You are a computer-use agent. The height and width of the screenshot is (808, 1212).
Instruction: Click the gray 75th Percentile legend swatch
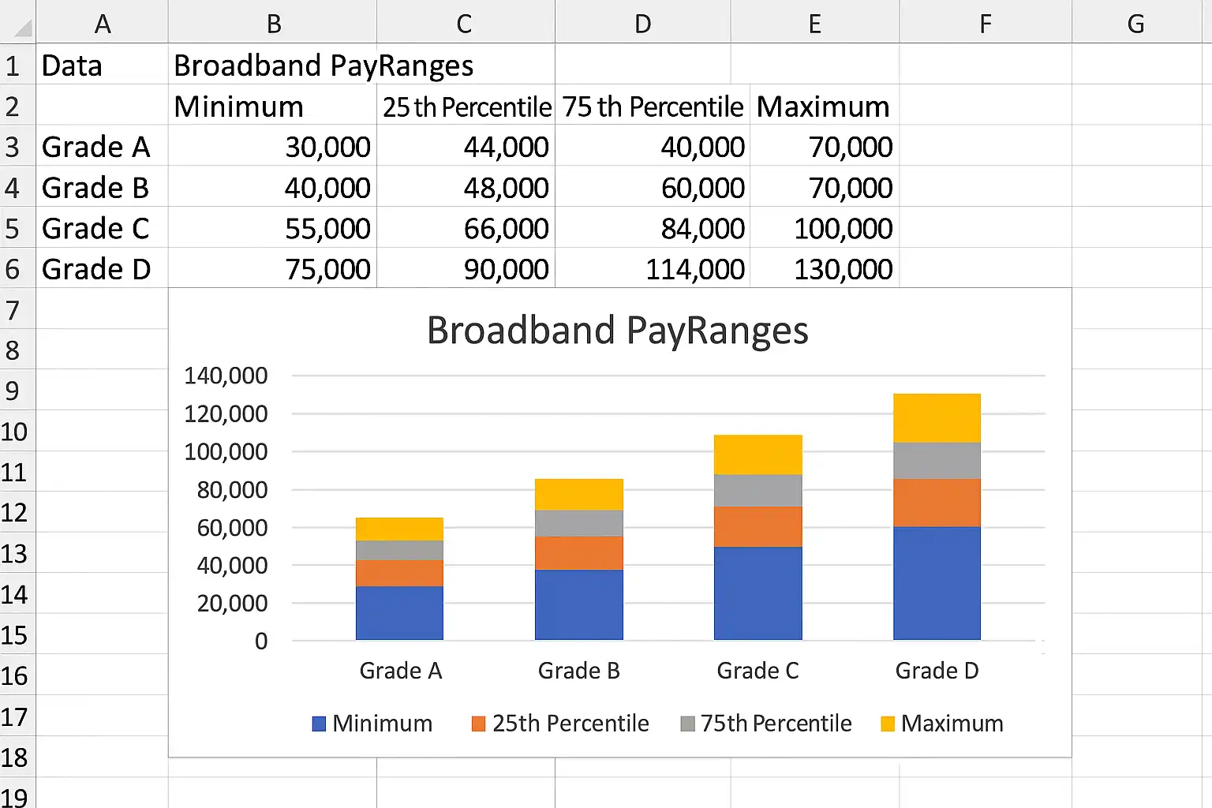click(x=687, y=724)
